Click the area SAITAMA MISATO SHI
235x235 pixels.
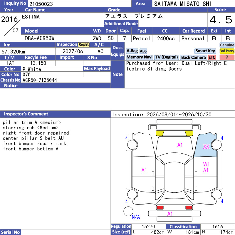[183, 4]
